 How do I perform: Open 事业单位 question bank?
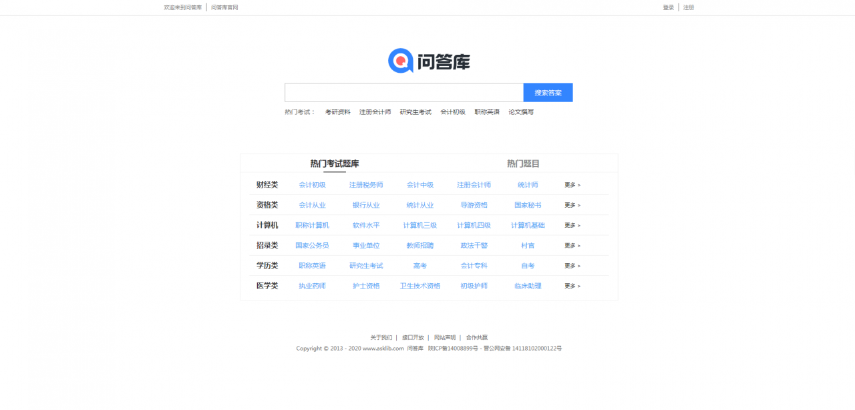tap(366, 246)
